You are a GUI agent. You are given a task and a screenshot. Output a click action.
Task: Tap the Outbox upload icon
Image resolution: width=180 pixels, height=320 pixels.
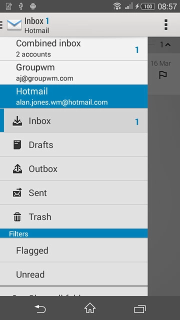point(17,169)
